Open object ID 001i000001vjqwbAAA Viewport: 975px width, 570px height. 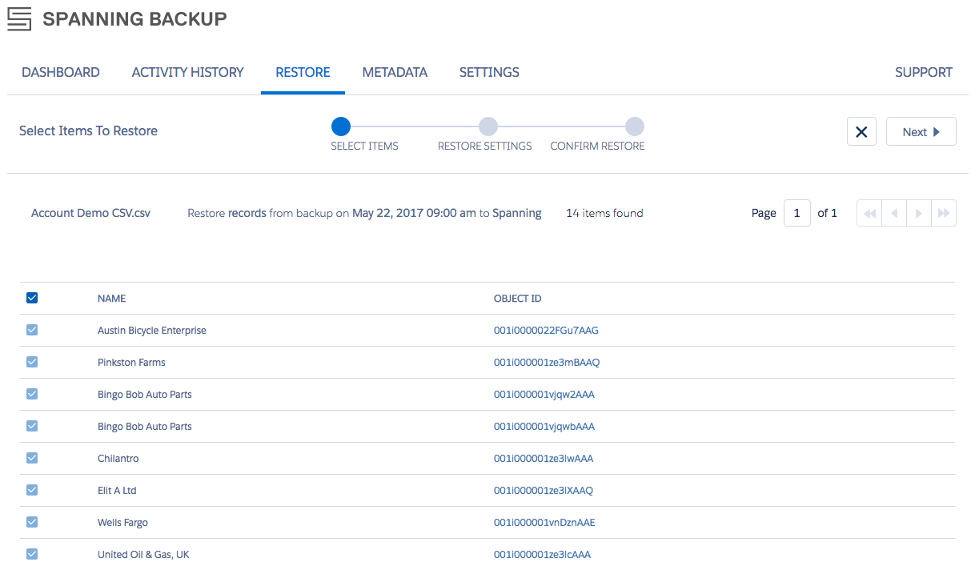point(544,427)
